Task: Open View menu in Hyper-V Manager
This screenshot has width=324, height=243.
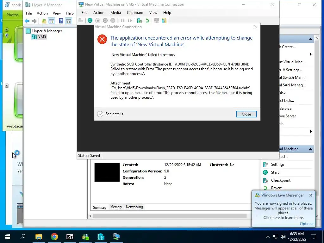Action: pos(57,13)
